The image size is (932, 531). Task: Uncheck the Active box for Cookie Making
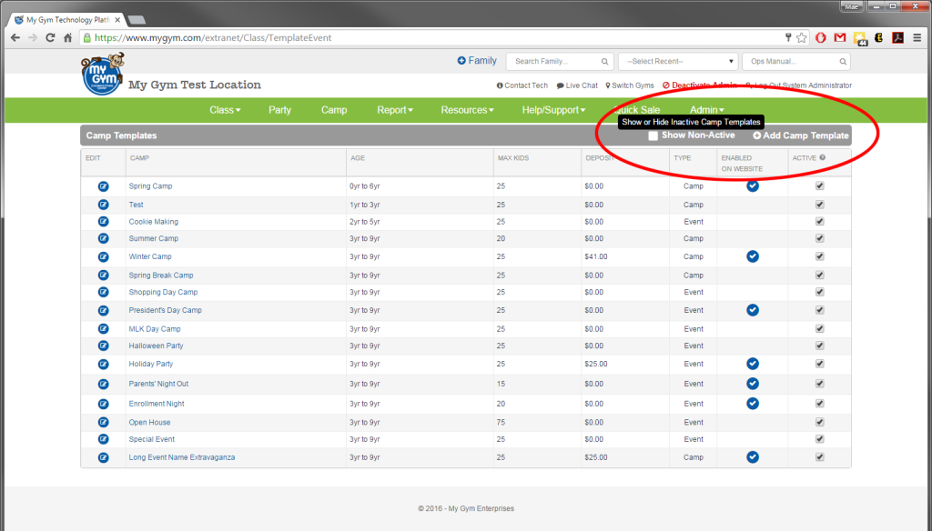click(x=820, y=222)
